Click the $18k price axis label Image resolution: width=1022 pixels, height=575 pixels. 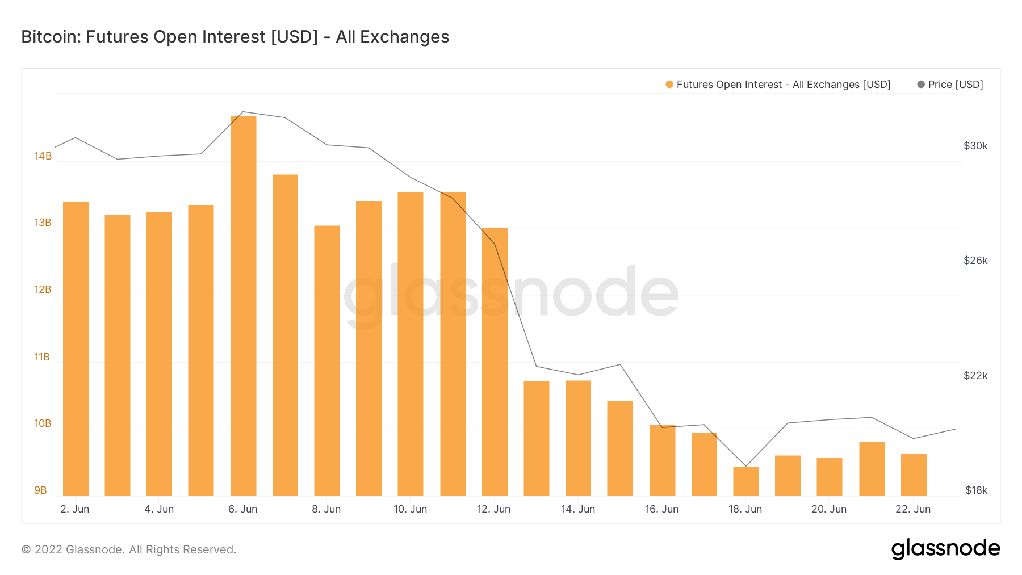976,490
